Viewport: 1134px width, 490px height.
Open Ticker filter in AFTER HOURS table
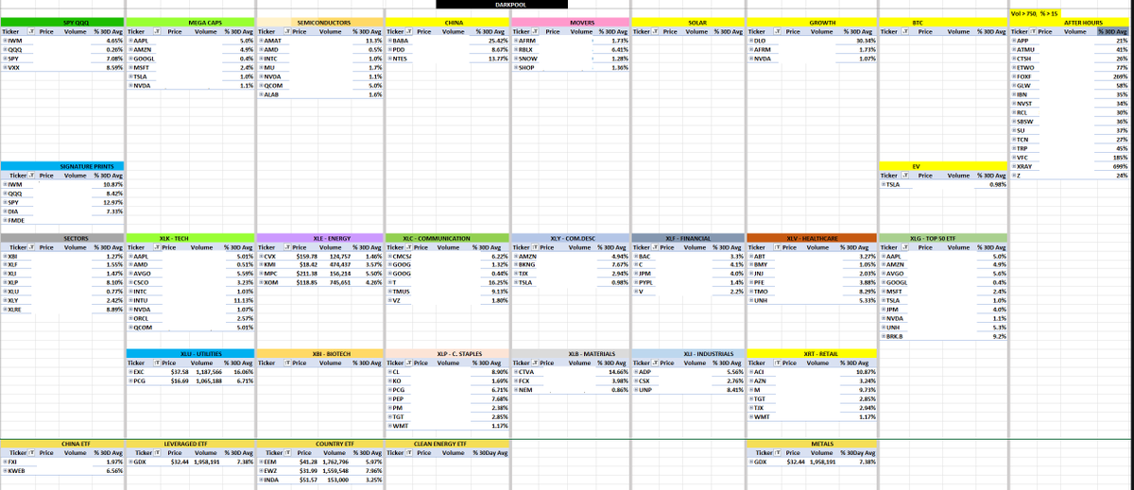point(1033,31)
